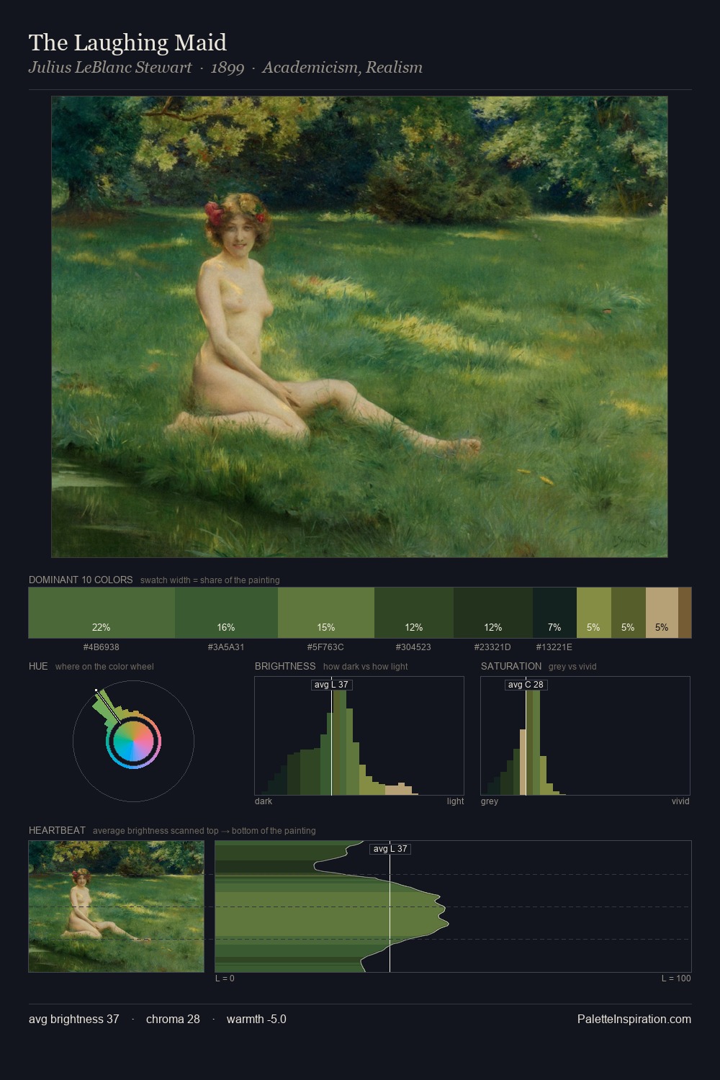This screenshot has height=1080, width=720.
Task: Click the 'BRIGHTNESS' section heading
Action: tap(285, 666)
